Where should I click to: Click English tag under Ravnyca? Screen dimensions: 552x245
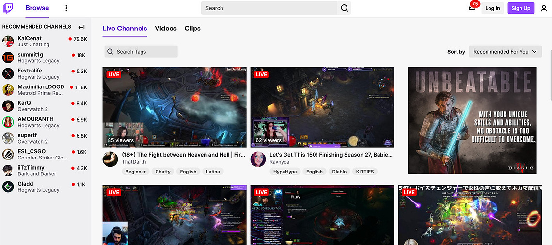click(315, 172)
